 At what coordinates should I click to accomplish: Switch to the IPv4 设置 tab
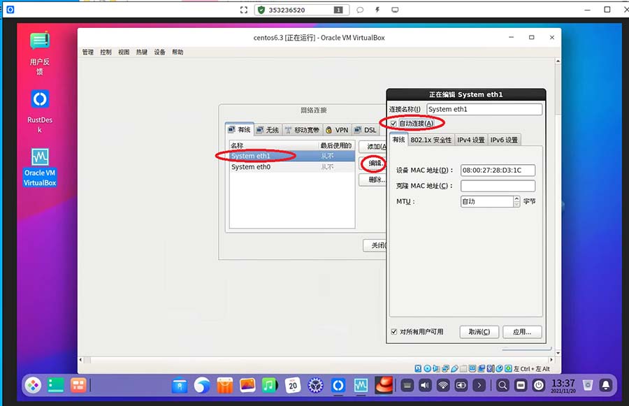tap(471, 140)
